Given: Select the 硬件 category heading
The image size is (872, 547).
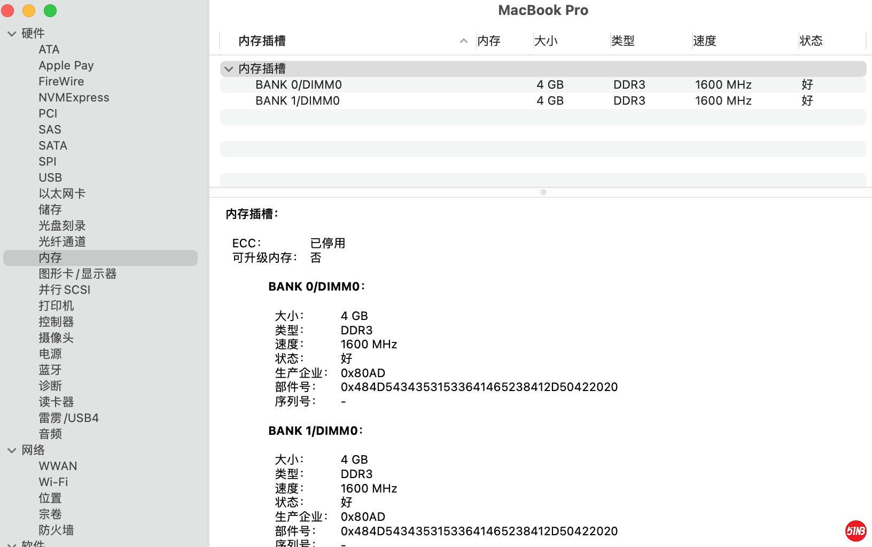Looking at the screenshot, I should point(33,34).
